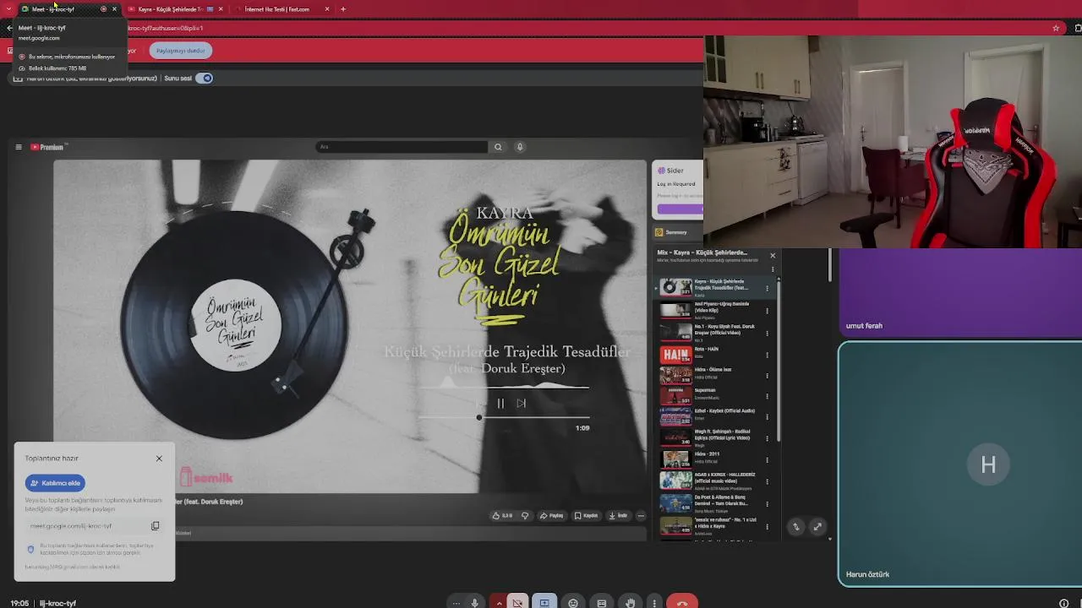Click the Paylaşmayı durdur button
This screenshot has height=608, width=1082.
(180, 51)
